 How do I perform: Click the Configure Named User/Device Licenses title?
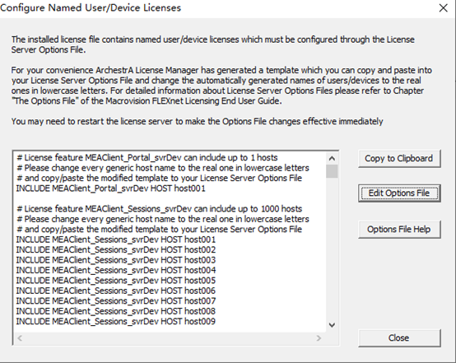coord(91,8)
